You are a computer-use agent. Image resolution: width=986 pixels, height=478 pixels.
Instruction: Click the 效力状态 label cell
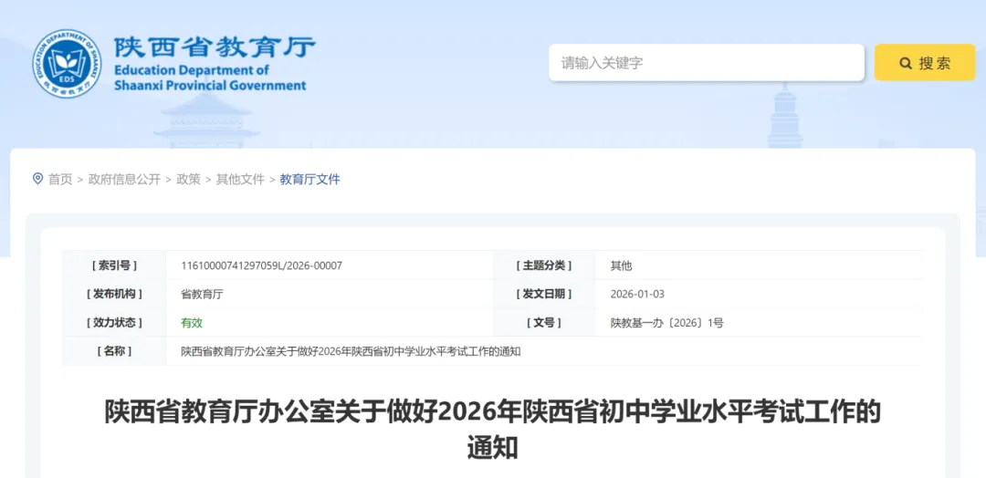point(114,323)
